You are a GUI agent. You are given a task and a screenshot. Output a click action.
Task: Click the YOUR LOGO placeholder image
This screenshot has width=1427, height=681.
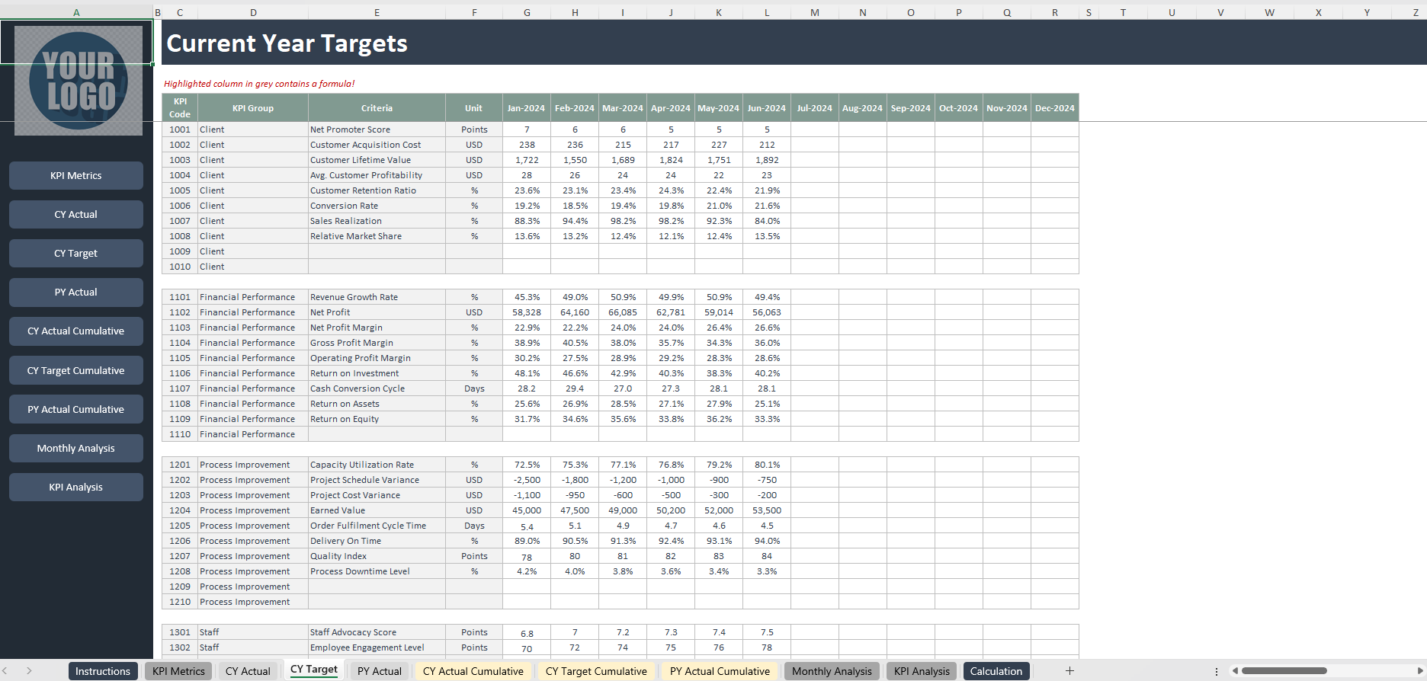click(79, 81)
